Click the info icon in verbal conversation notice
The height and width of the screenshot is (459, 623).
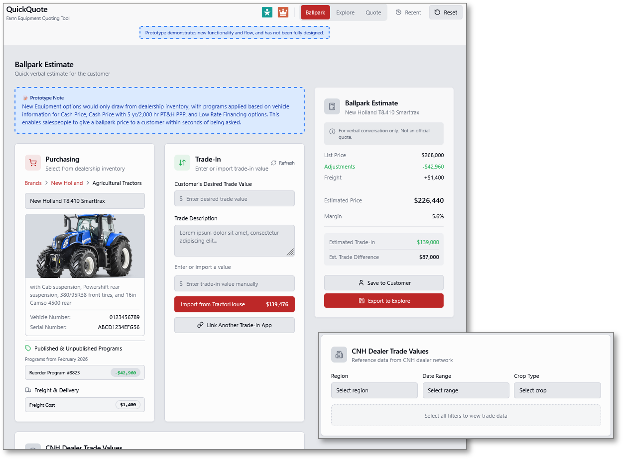[x=332, y=131]
